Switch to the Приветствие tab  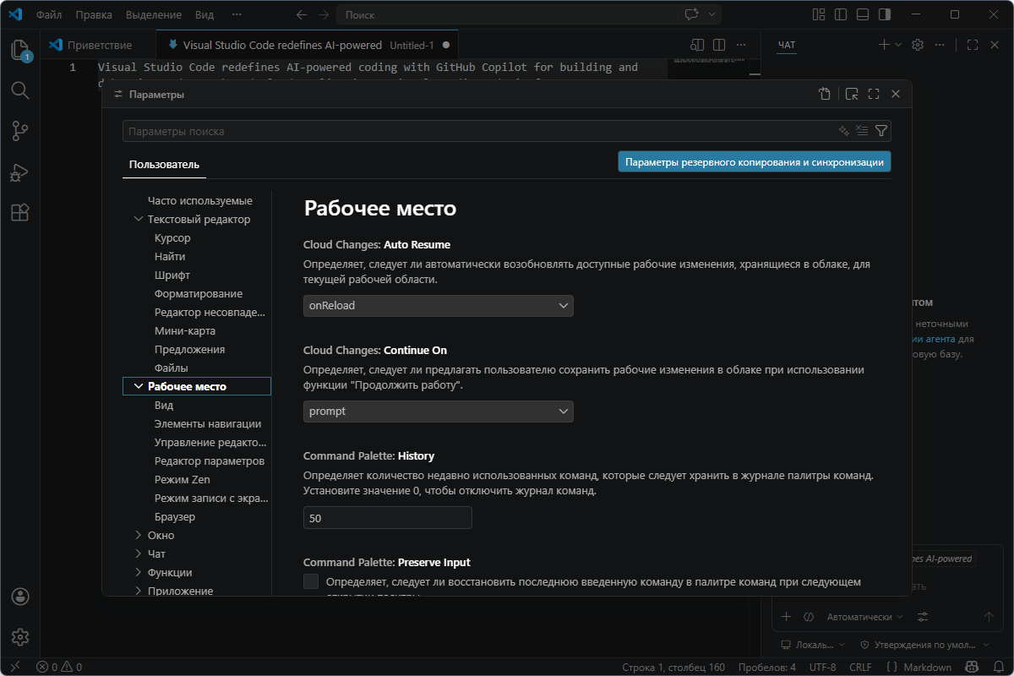(x=101, y=45)
